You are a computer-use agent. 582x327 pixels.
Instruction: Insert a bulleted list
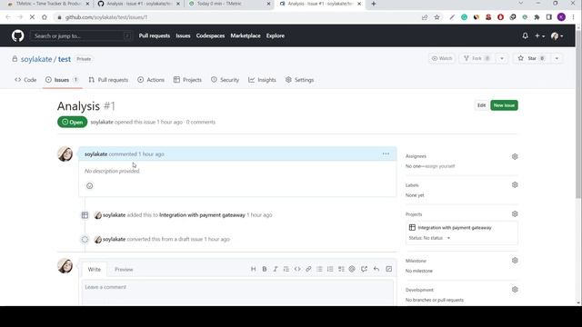pos(319,269)
